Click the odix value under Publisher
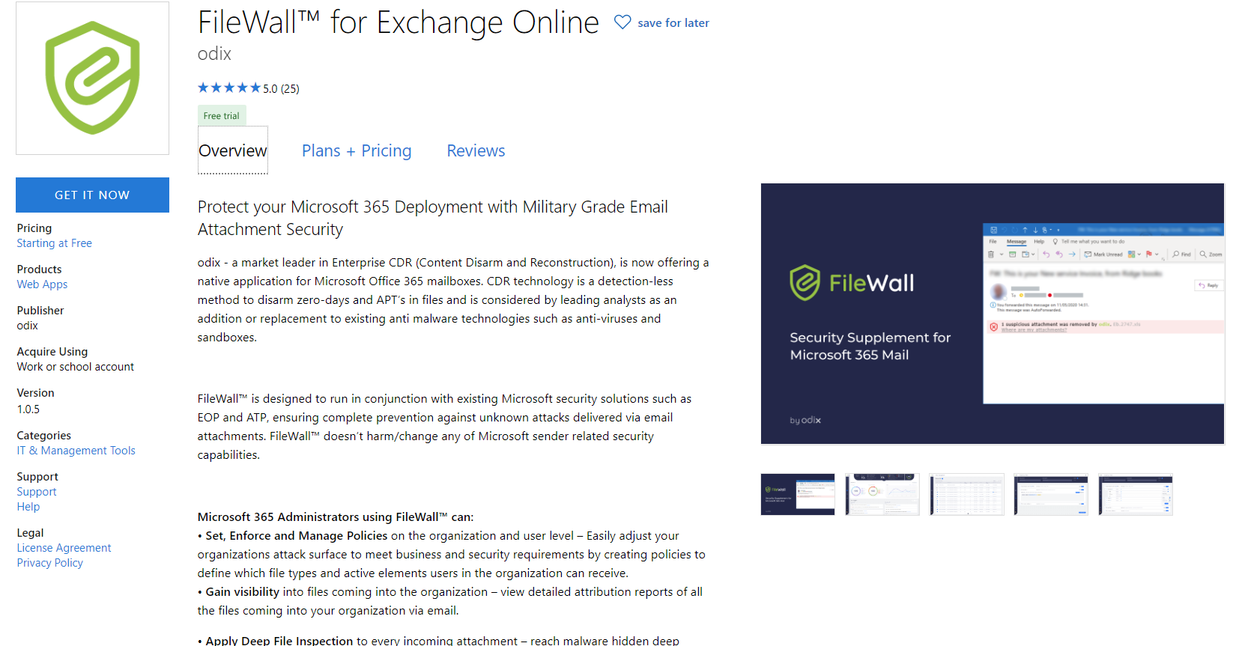The image size is (1245, 646). [27, 326]
